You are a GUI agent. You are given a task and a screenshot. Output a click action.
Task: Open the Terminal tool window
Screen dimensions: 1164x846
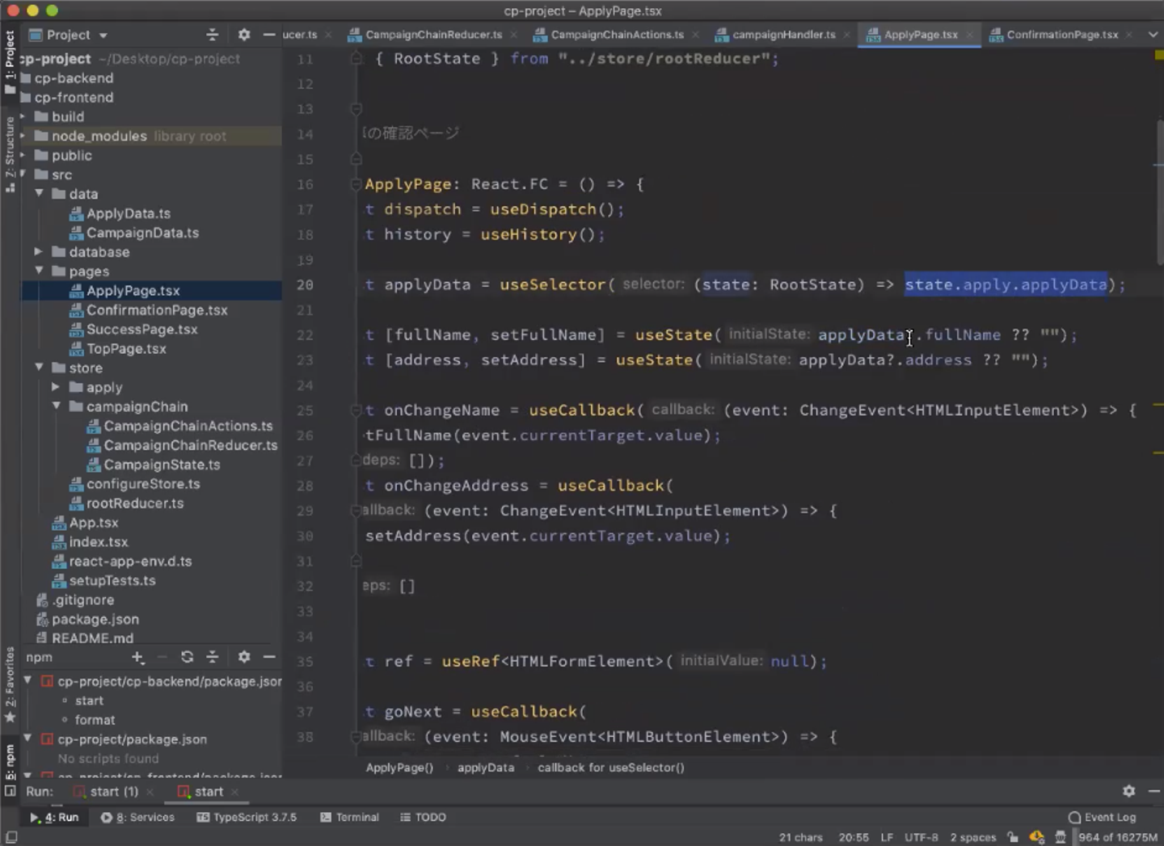[349, 817]
